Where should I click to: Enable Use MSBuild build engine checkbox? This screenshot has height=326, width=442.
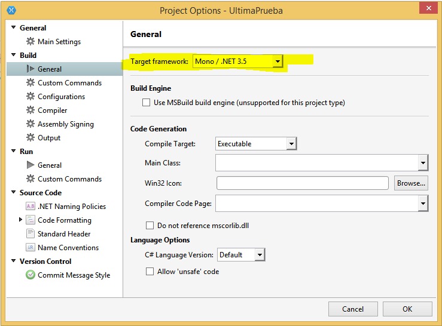147,103
